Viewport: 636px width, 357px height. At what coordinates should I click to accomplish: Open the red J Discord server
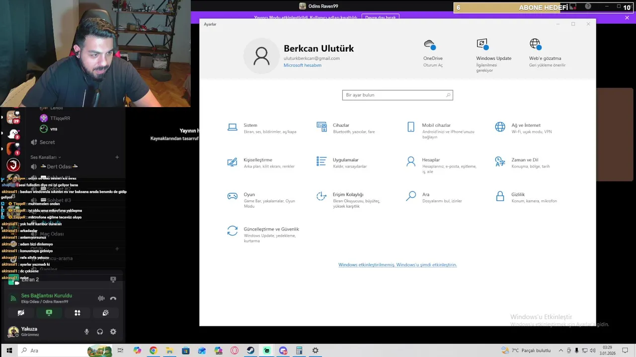pos(13,165)
